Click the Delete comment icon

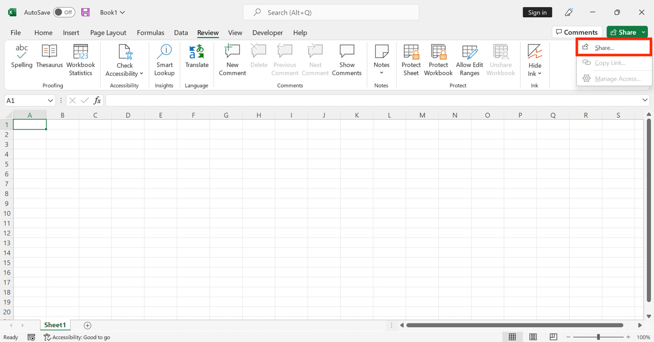(x=259, y=51)
